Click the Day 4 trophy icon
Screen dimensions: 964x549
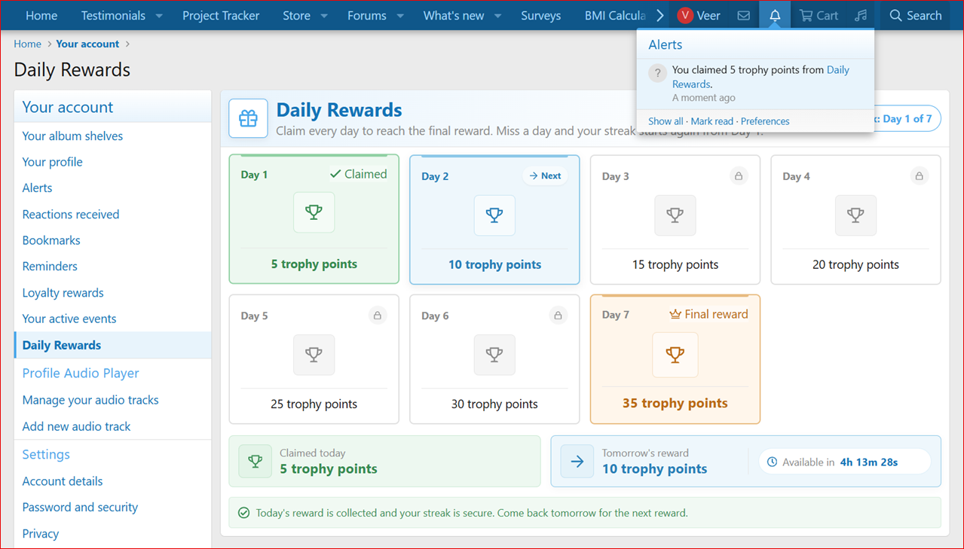point(855,215)
